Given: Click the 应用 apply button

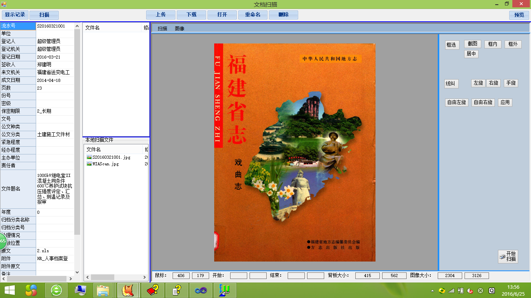Looking at the screenshot, I should pyautogui.click(x=505, y=102).
